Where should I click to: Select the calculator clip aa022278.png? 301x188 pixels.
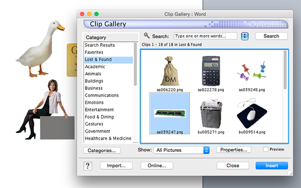point(211,74)
